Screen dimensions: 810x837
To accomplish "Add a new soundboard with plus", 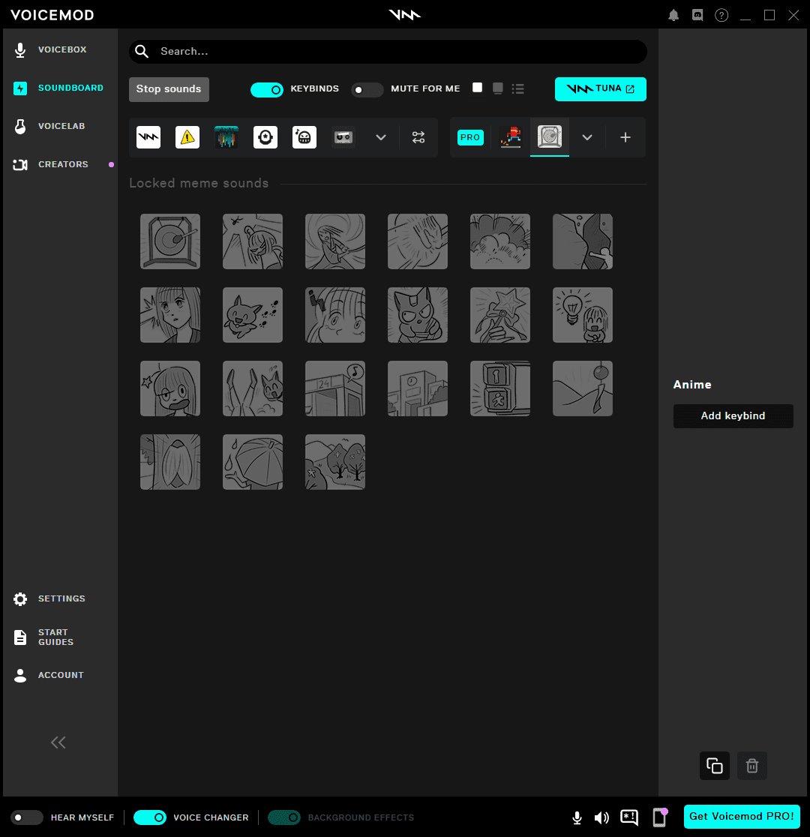I will coord(625,137).
